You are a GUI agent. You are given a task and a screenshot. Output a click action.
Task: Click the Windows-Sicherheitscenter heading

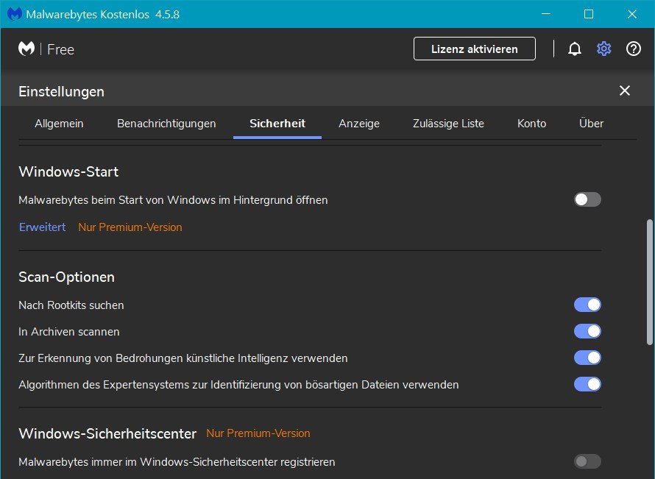[x=107, y=433]
